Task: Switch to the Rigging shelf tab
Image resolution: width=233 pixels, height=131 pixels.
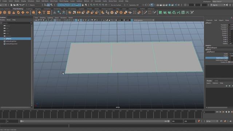Action: (x=38, y=9)
